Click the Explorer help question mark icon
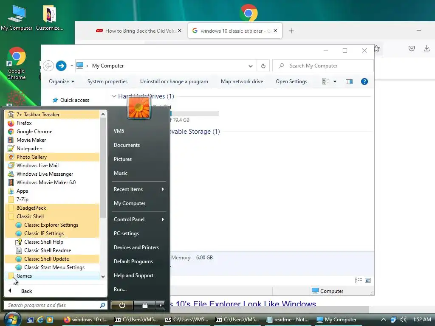Viewport: 435px width, 326px height. [x=364, y=81]
